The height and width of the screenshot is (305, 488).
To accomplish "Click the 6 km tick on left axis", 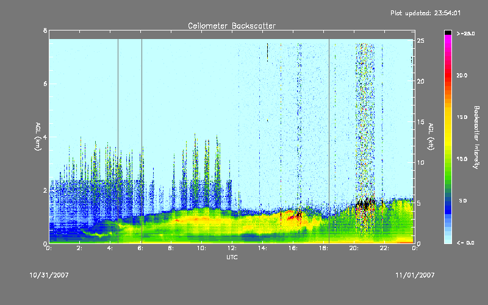I will coord(45,84).
